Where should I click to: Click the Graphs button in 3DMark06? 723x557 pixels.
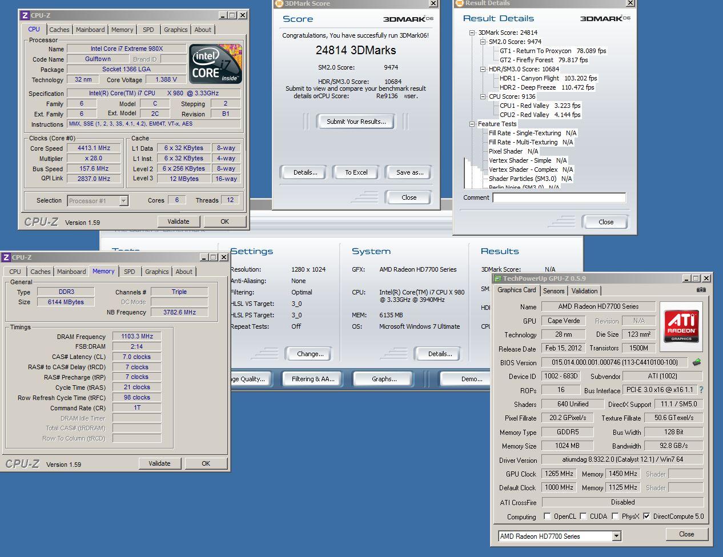click(x=384, y=378)
